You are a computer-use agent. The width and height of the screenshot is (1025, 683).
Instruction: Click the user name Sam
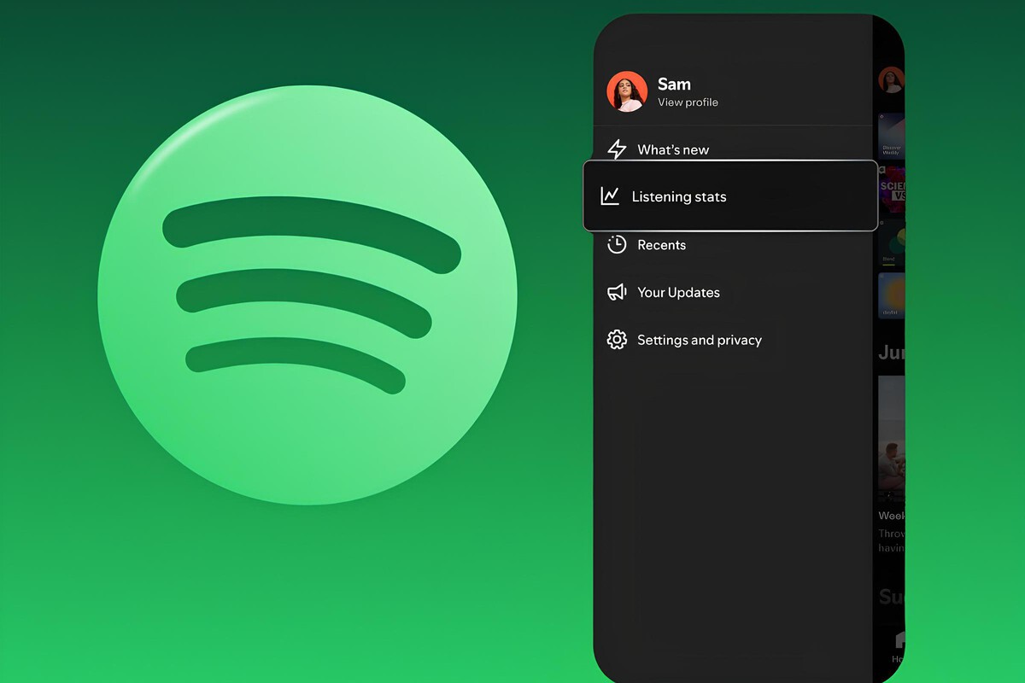click(x=674, y=84)
